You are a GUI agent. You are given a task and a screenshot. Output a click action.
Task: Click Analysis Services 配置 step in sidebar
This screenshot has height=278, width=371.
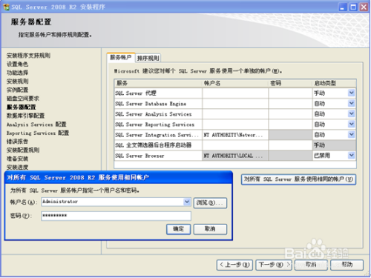pyautogui.click(x=36, y=125)
